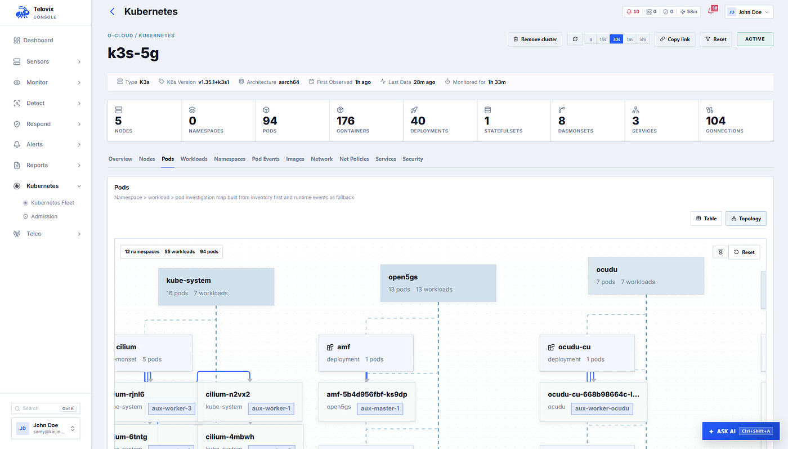Viewport: 788px width, 449px height.
Task: Click the red alert count indicator showing 10
Action: pos(633,11)
